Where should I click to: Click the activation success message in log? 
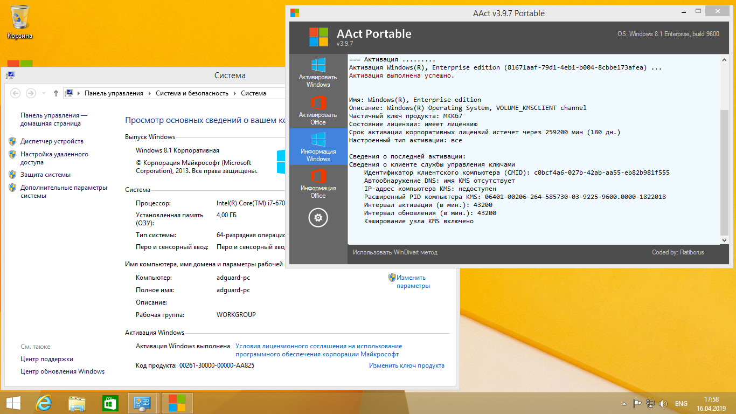tap(401, 75)
